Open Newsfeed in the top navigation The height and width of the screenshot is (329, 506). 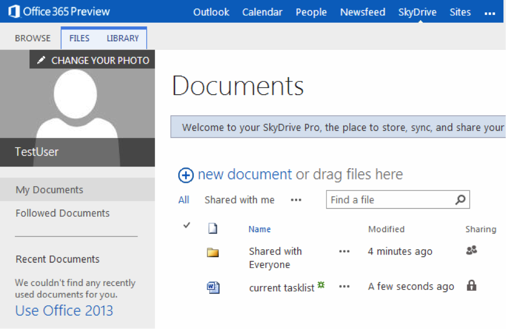[x=363, y=12]
